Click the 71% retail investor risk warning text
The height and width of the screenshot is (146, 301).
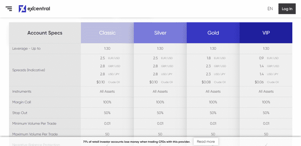click(137, 142)
